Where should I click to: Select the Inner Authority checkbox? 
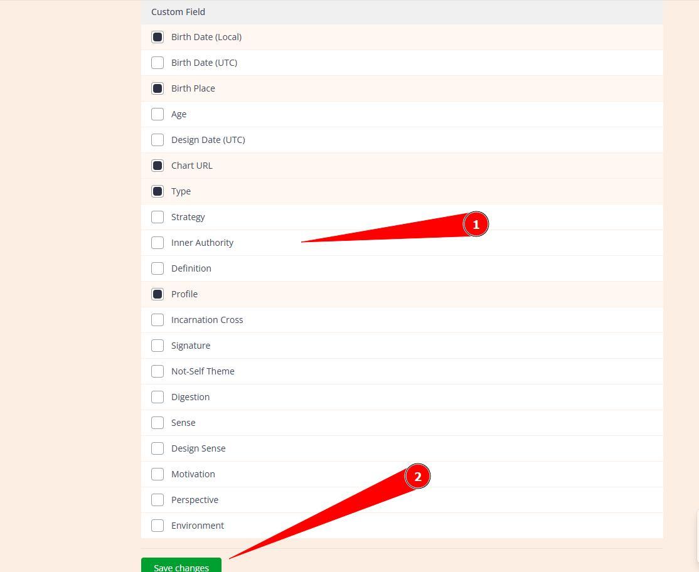(157, 243)
